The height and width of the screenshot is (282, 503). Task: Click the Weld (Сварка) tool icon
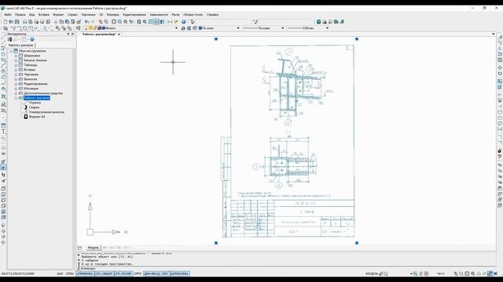pyautogui.click(x=26, y=107)
